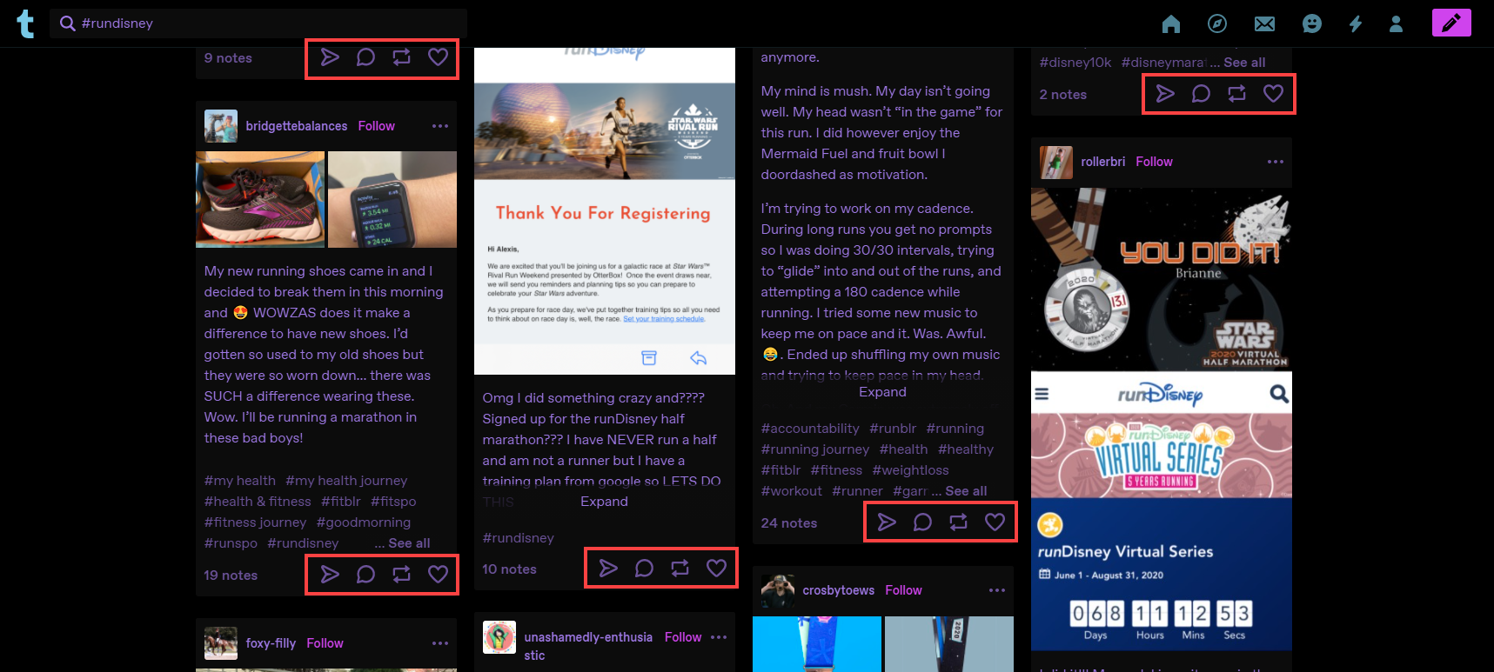1494x672 pixels.
Task: Open the #accountability tag
Action: pyautogui.click(x=810, y=429)
